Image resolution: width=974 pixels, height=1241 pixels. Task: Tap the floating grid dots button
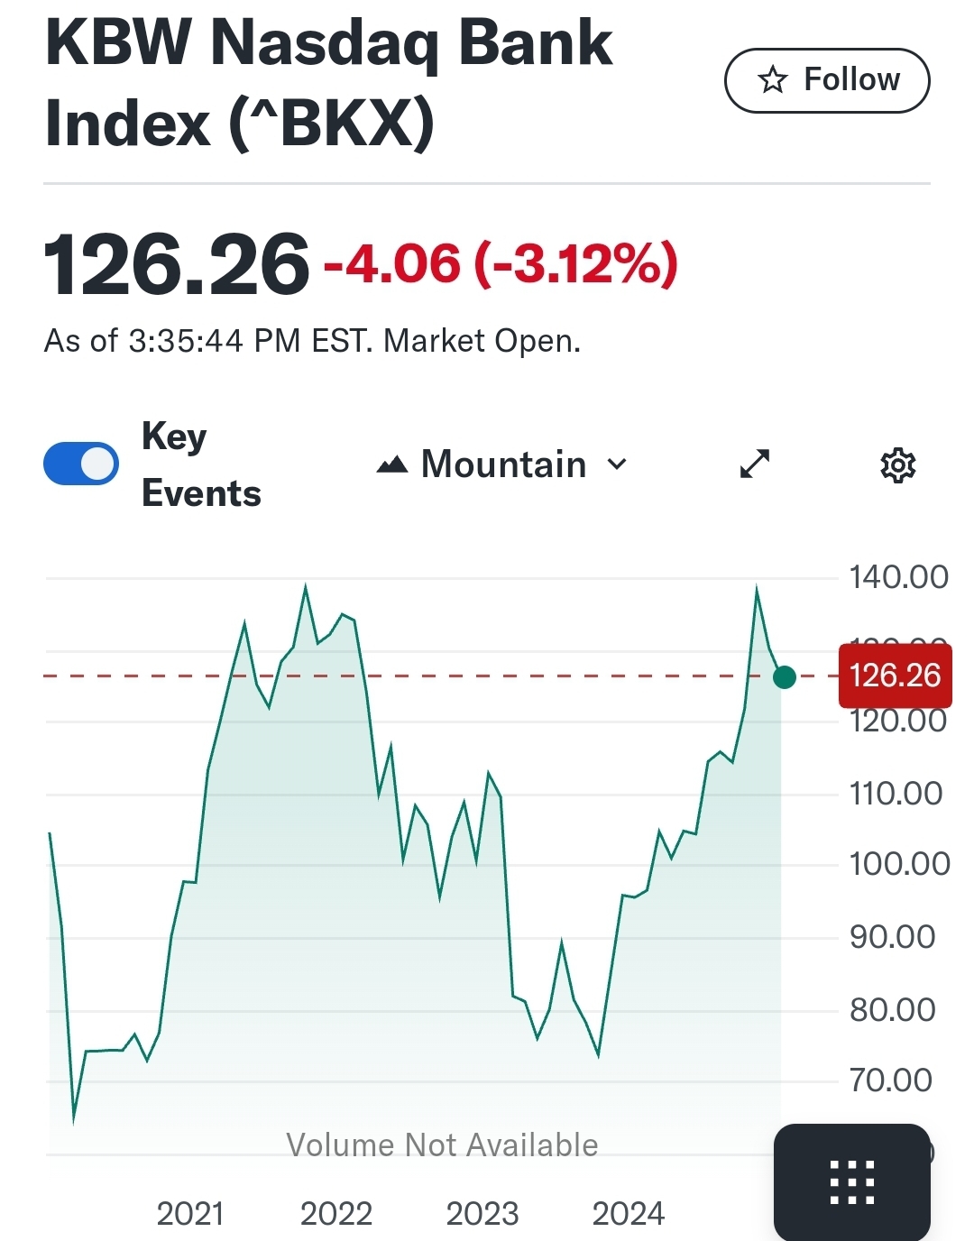(851, 1181)
